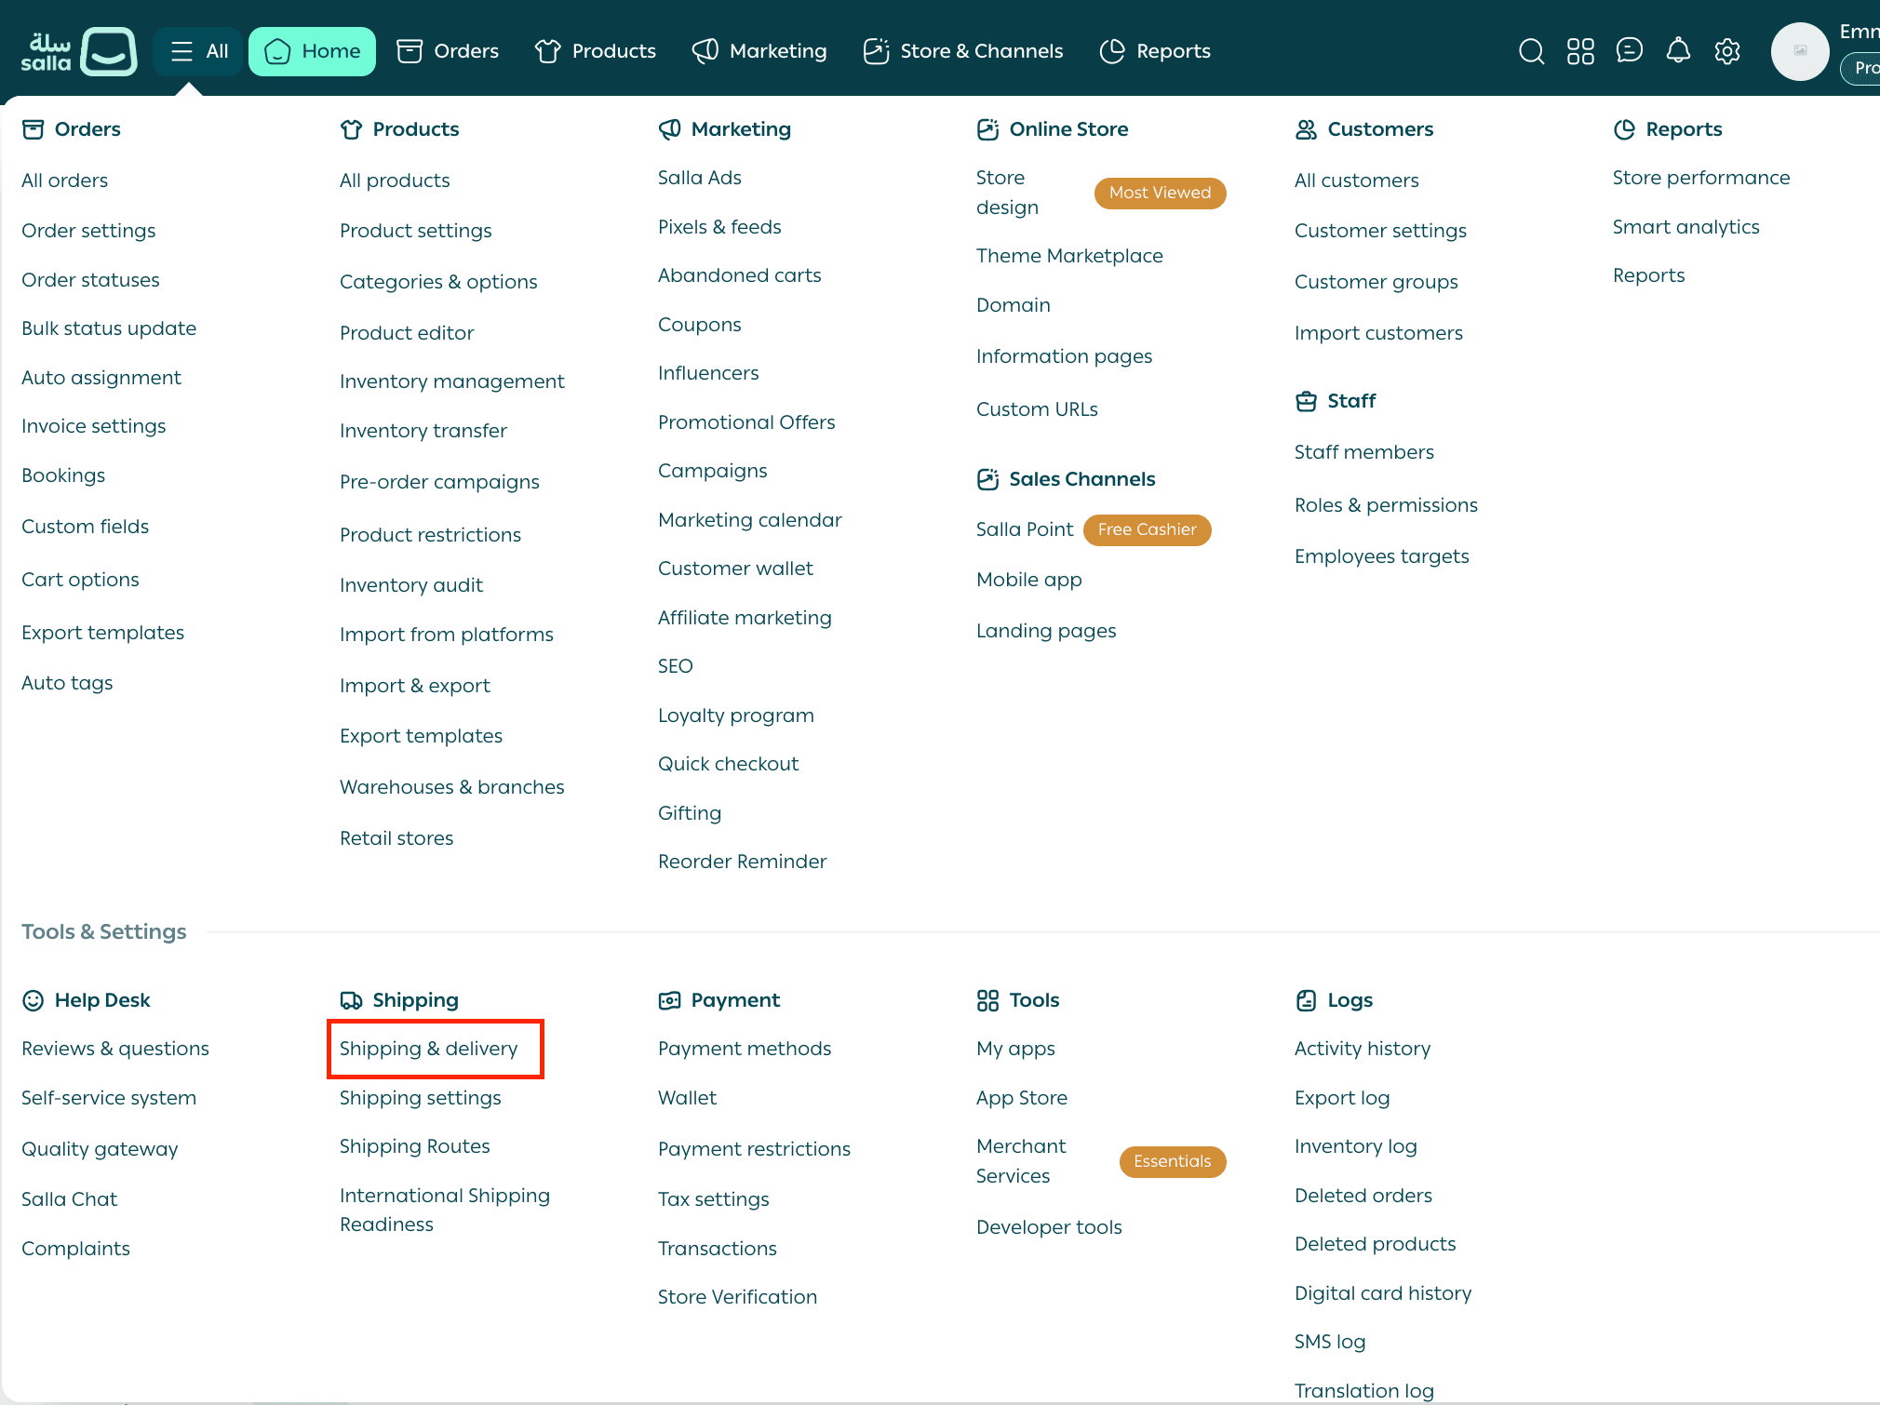Go to the Home tab

pos(312,51)
